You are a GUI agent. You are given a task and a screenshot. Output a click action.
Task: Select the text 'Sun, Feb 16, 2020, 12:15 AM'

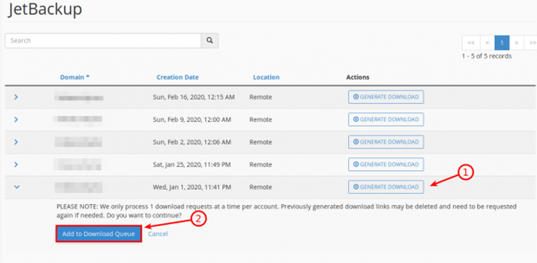pos(193,97)
